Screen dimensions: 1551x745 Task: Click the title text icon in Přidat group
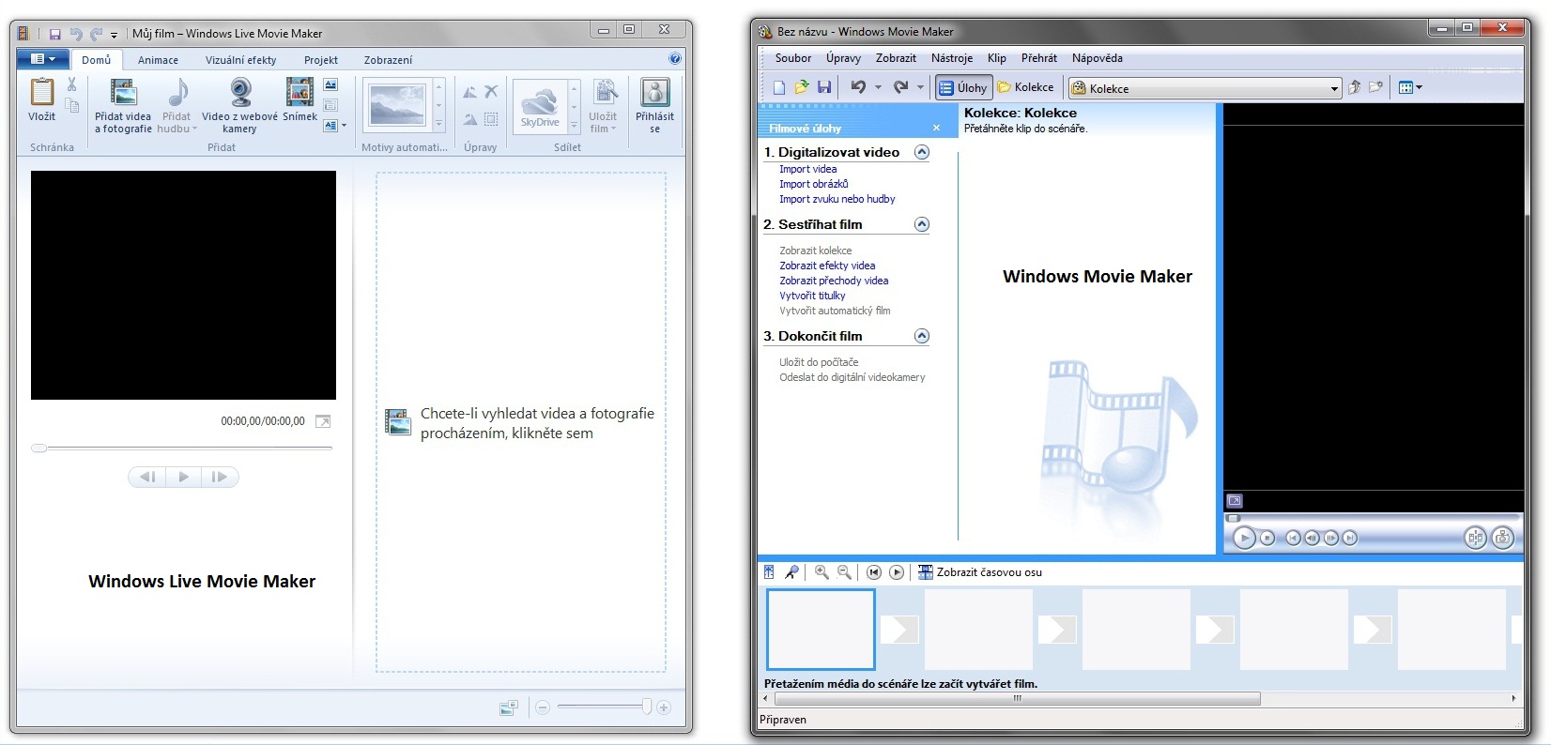click(330, 84)
